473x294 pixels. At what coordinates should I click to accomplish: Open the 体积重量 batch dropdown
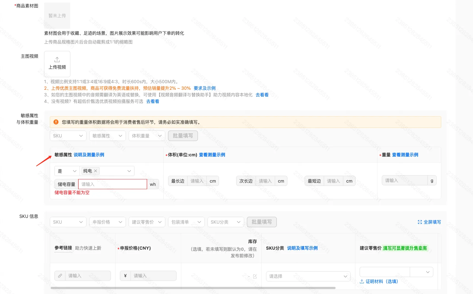(147, 136)
